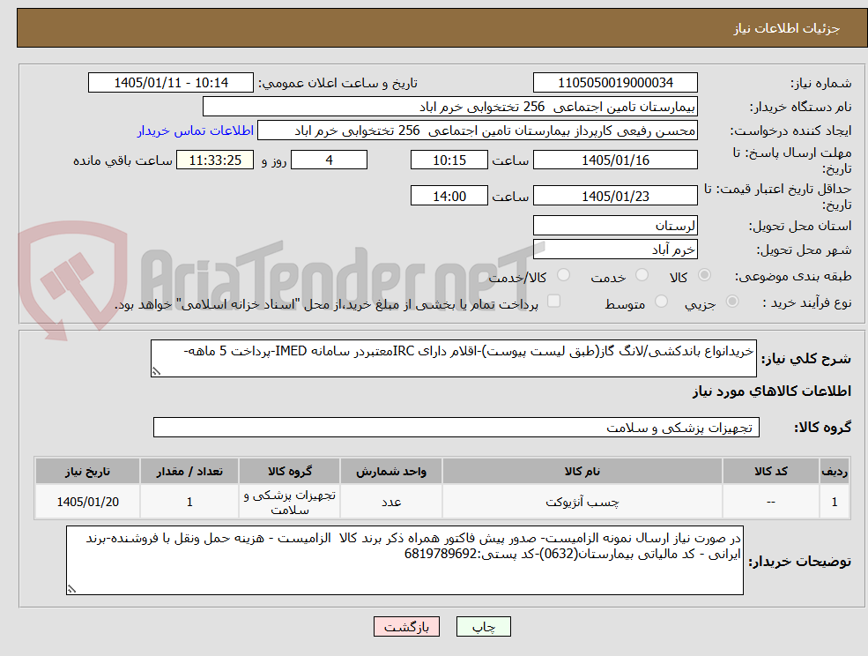Click the response deadline date 1405/01/16
This screenshot has height=656, width=868.
coord(615,160)
